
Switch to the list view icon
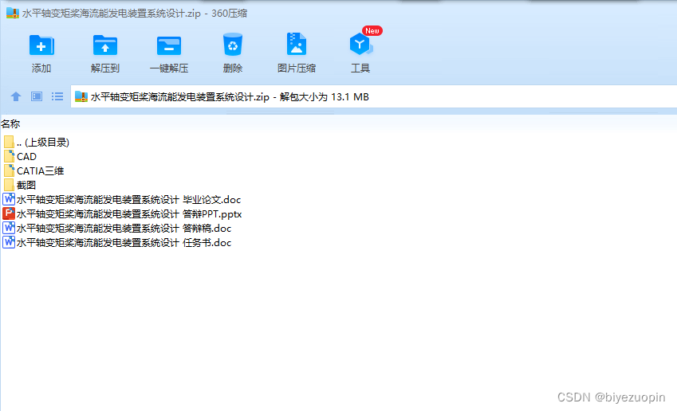[x=57, y=96]
